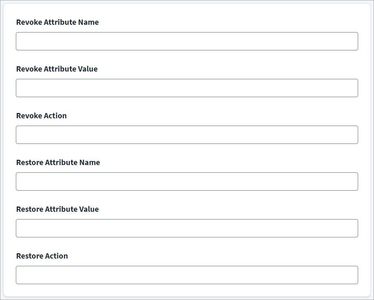
Task: Click the "Restore Attribute Name" label
Action: (x=58, y=163)
